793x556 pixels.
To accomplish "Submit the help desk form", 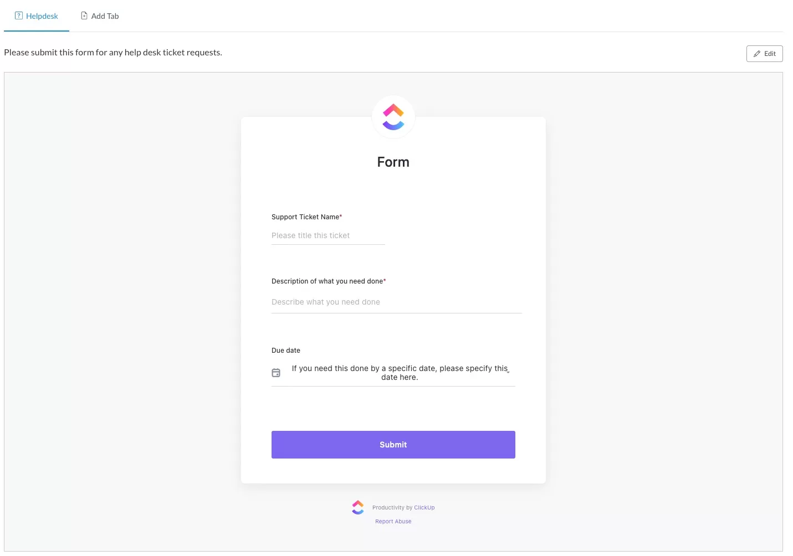I will point(393,445).
